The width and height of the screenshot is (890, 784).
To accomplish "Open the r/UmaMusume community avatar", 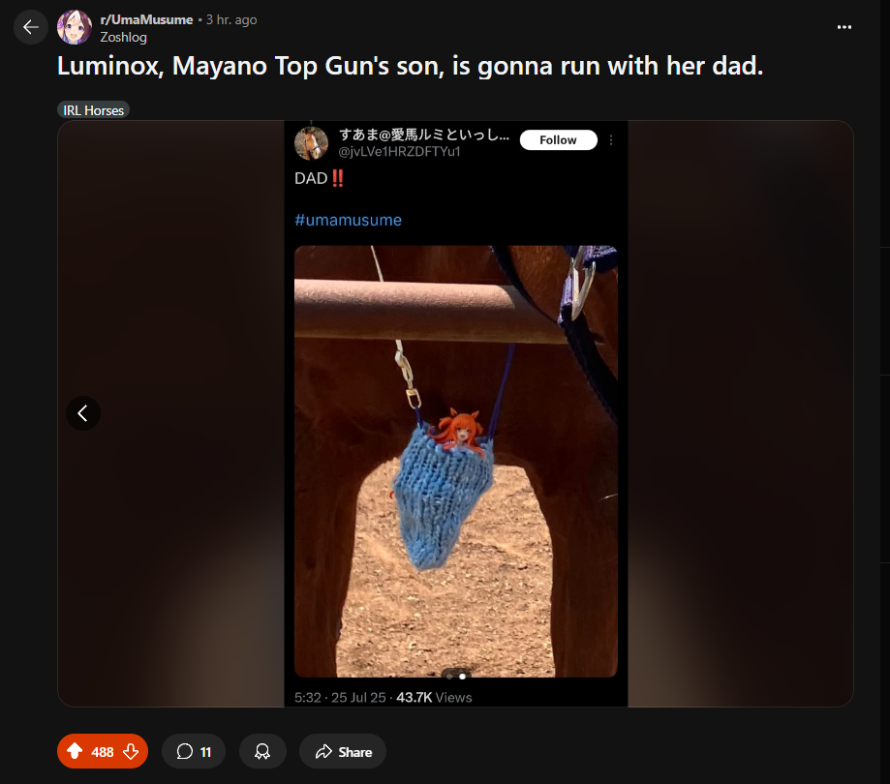I will [x=75, y=27].
